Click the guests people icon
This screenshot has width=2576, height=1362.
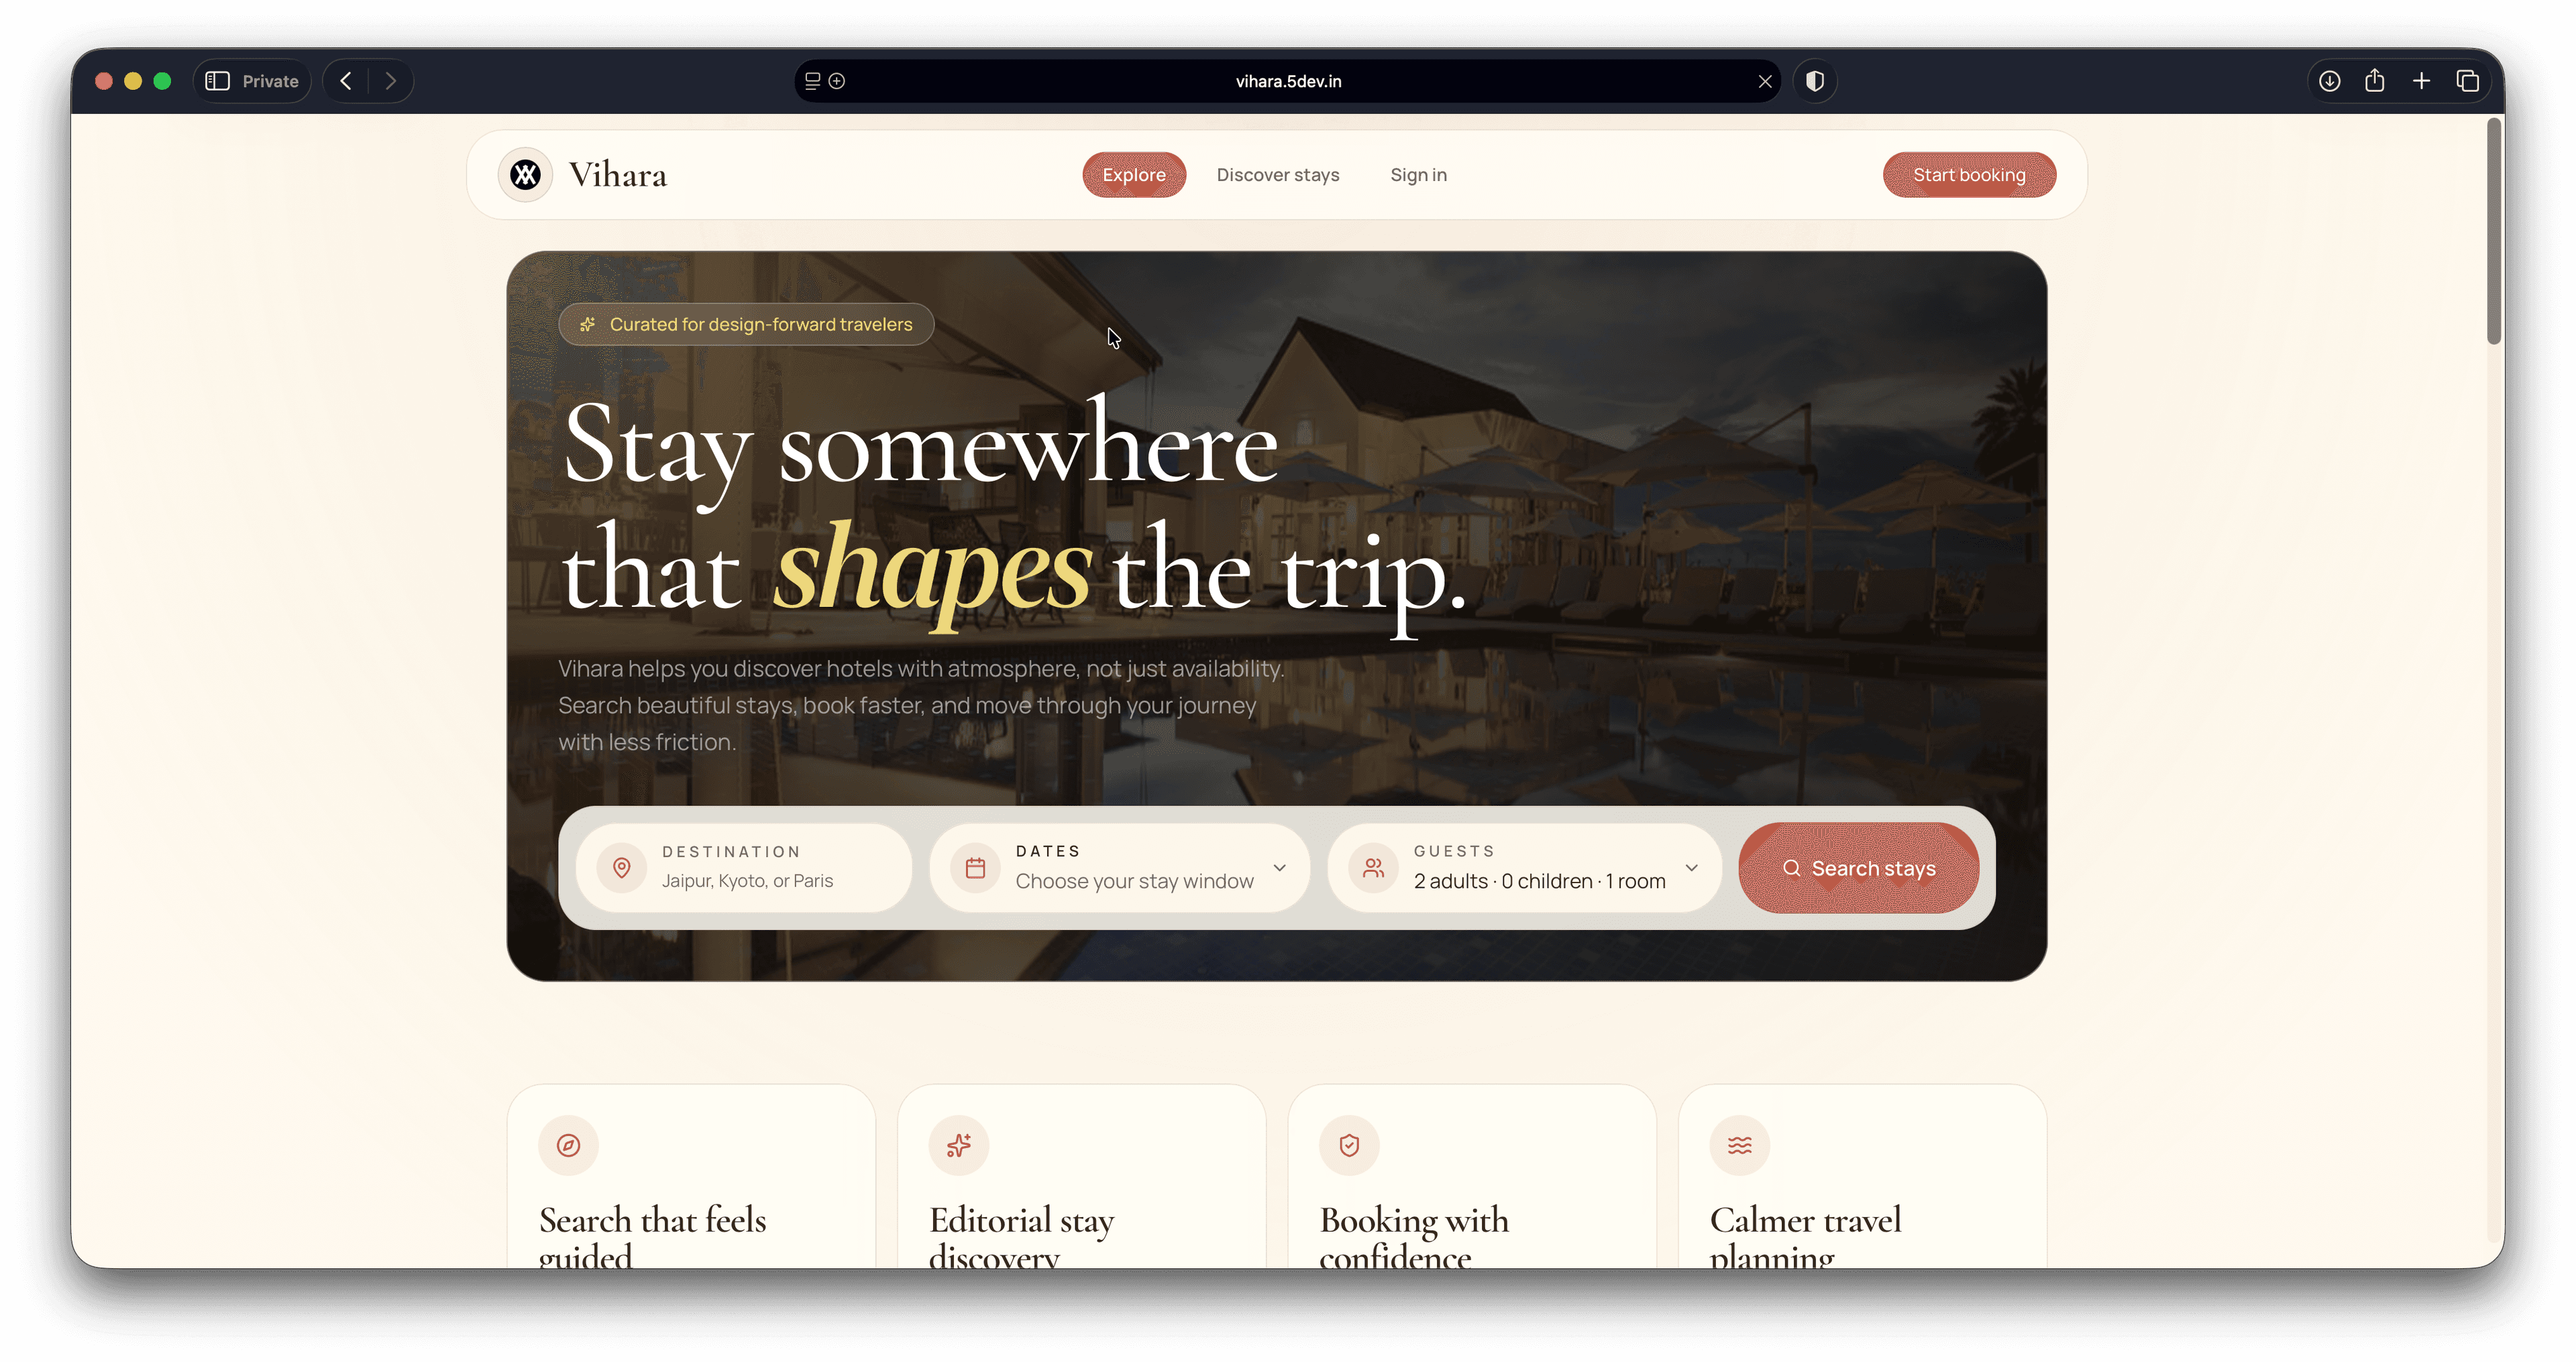tap(1373, 868)
